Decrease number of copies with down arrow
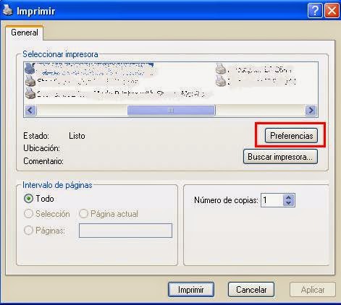The image size is (341, 305). [289, 203]
